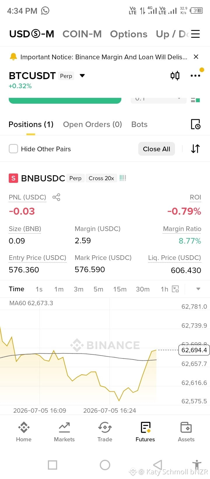The image size is (210, 479).
Task: Open Markets from bottom navigation
Action: (x=64, y=432)
